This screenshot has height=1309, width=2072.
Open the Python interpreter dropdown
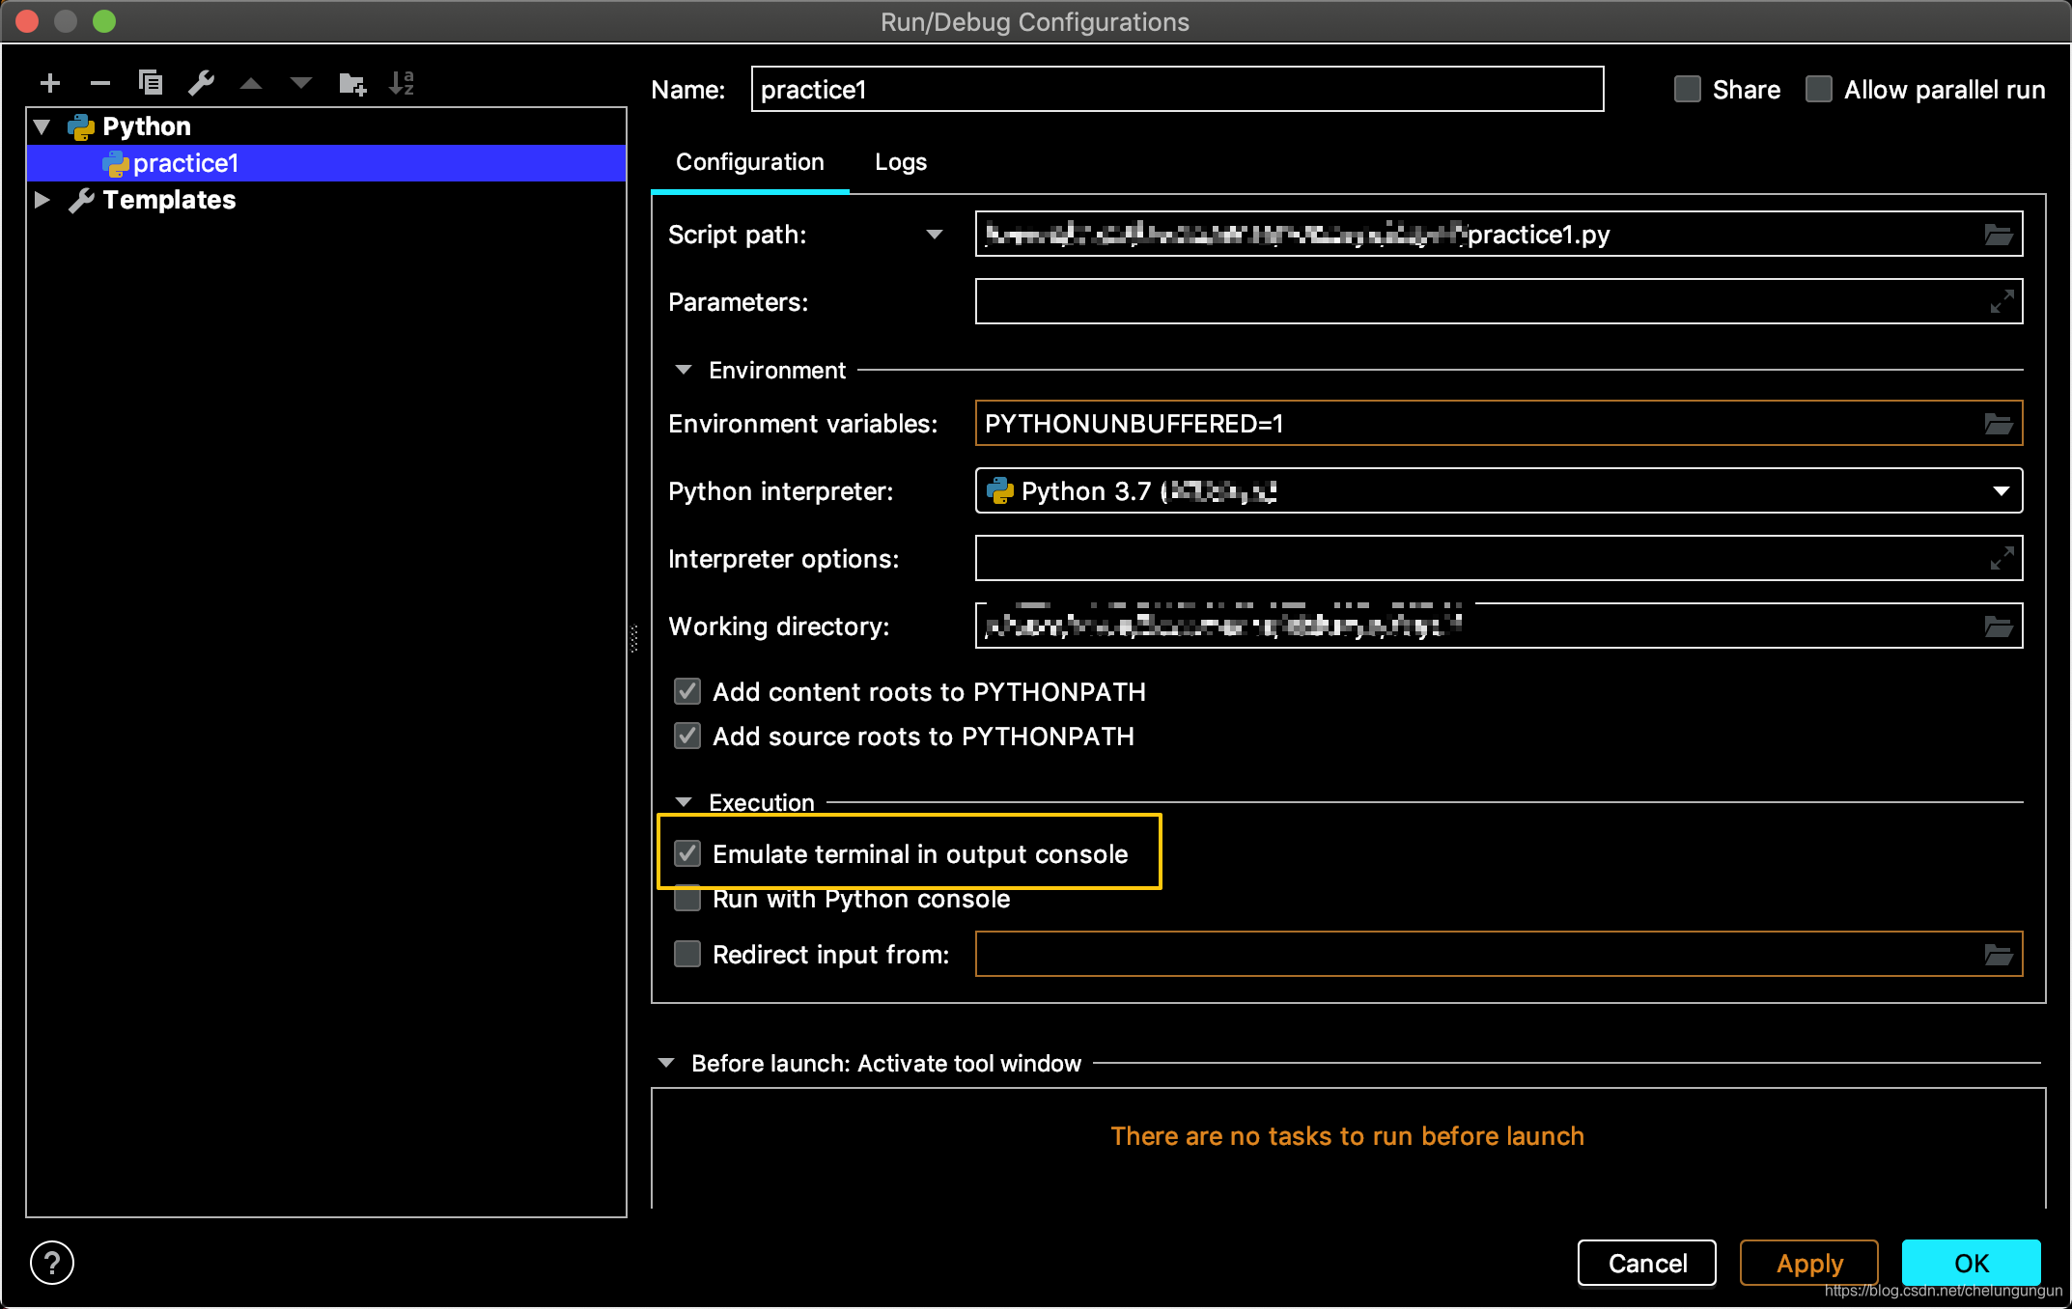(2001, 491)
